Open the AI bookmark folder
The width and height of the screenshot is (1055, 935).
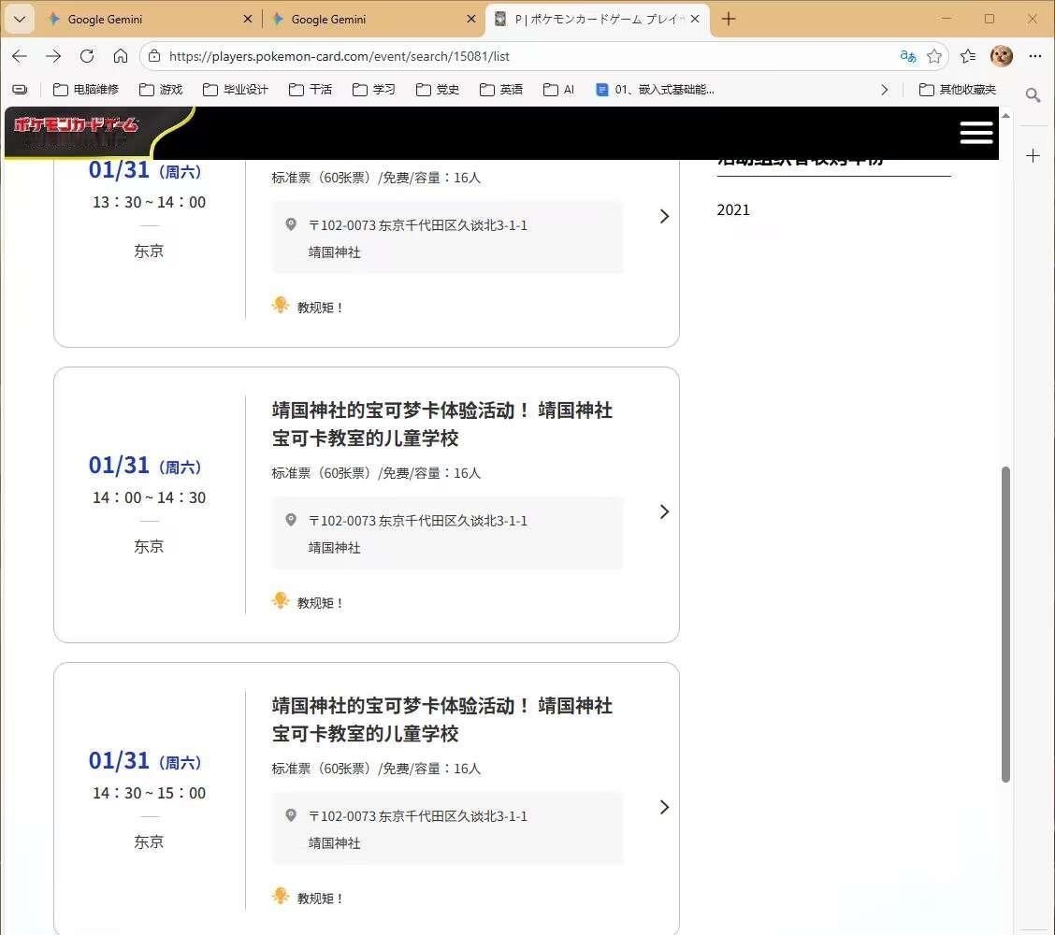(558, 90)
